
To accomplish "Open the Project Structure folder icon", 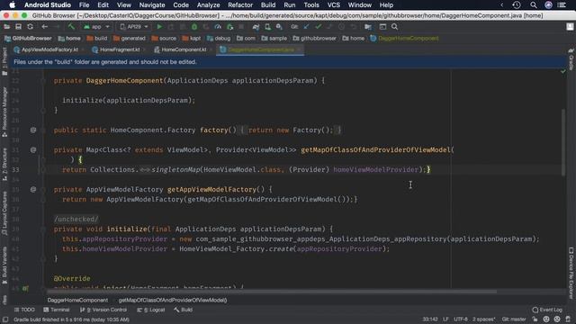I will (x=368, y=27).
